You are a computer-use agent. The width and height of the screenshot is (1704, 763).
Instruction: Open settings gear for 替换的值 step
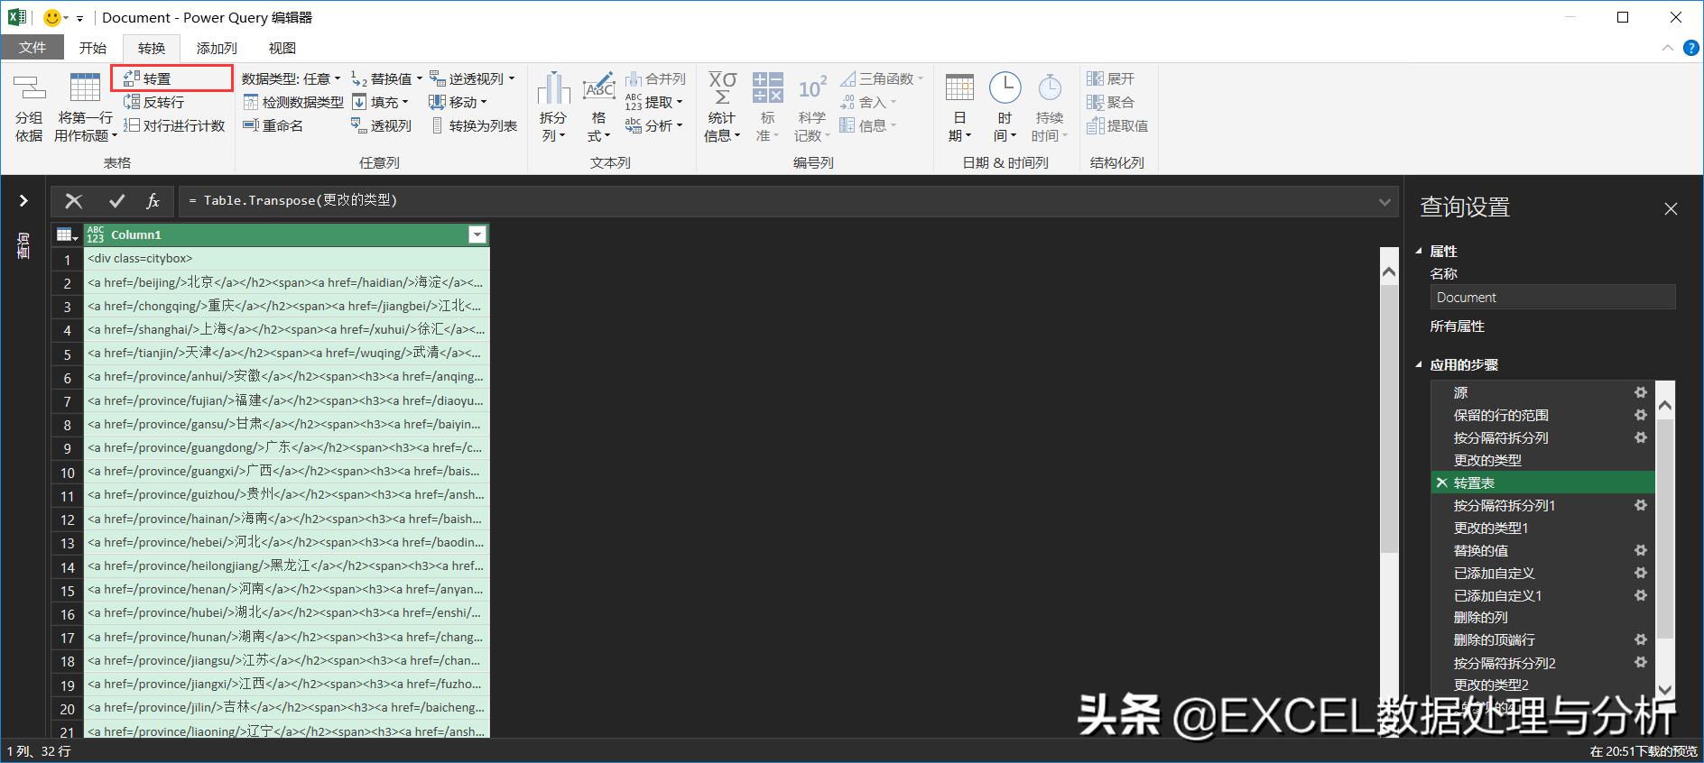[1641, 550]
